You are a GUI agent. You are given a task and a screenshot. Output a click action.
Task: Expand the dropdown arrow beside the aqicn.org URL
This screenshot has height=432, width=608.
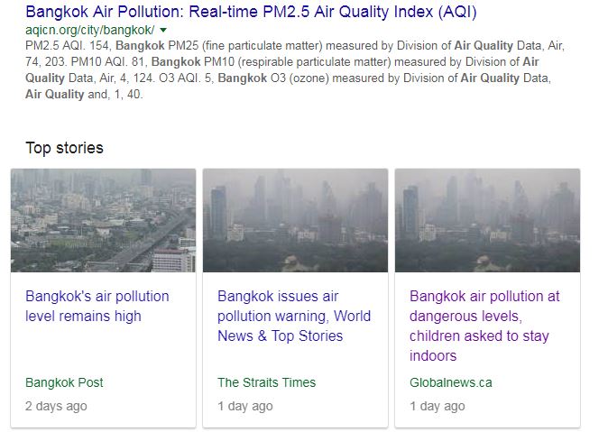(x=163, y=31)
